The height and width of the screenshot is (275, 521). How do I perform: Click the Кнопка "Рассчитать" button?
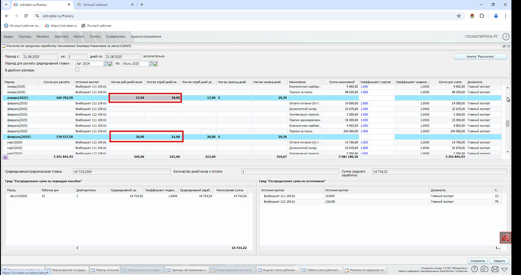480,57
